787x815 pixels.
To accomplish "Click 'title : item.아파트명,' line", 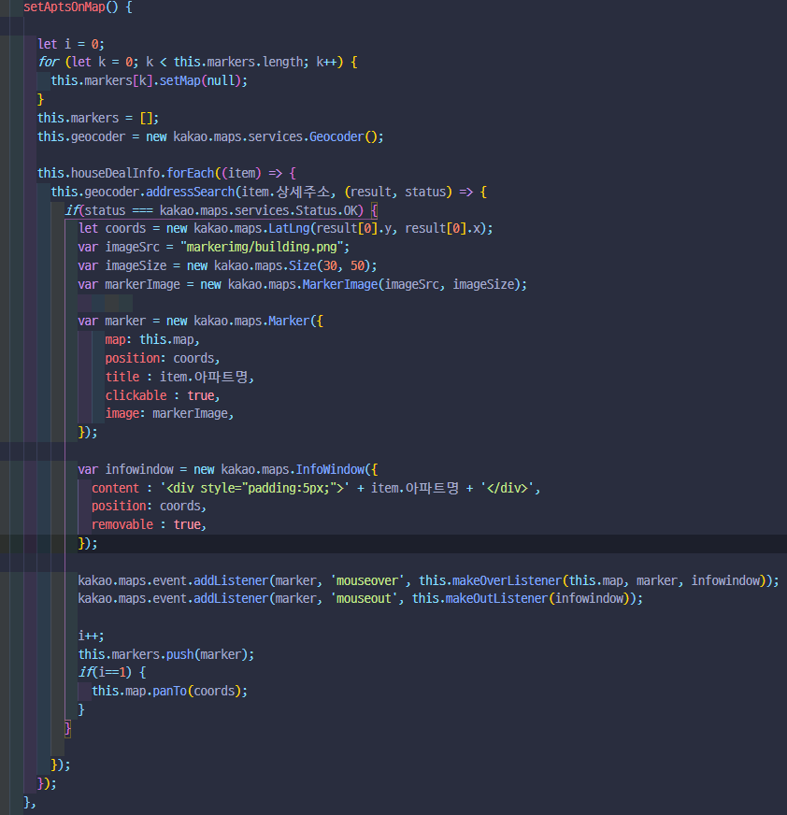I will [179, 377].
